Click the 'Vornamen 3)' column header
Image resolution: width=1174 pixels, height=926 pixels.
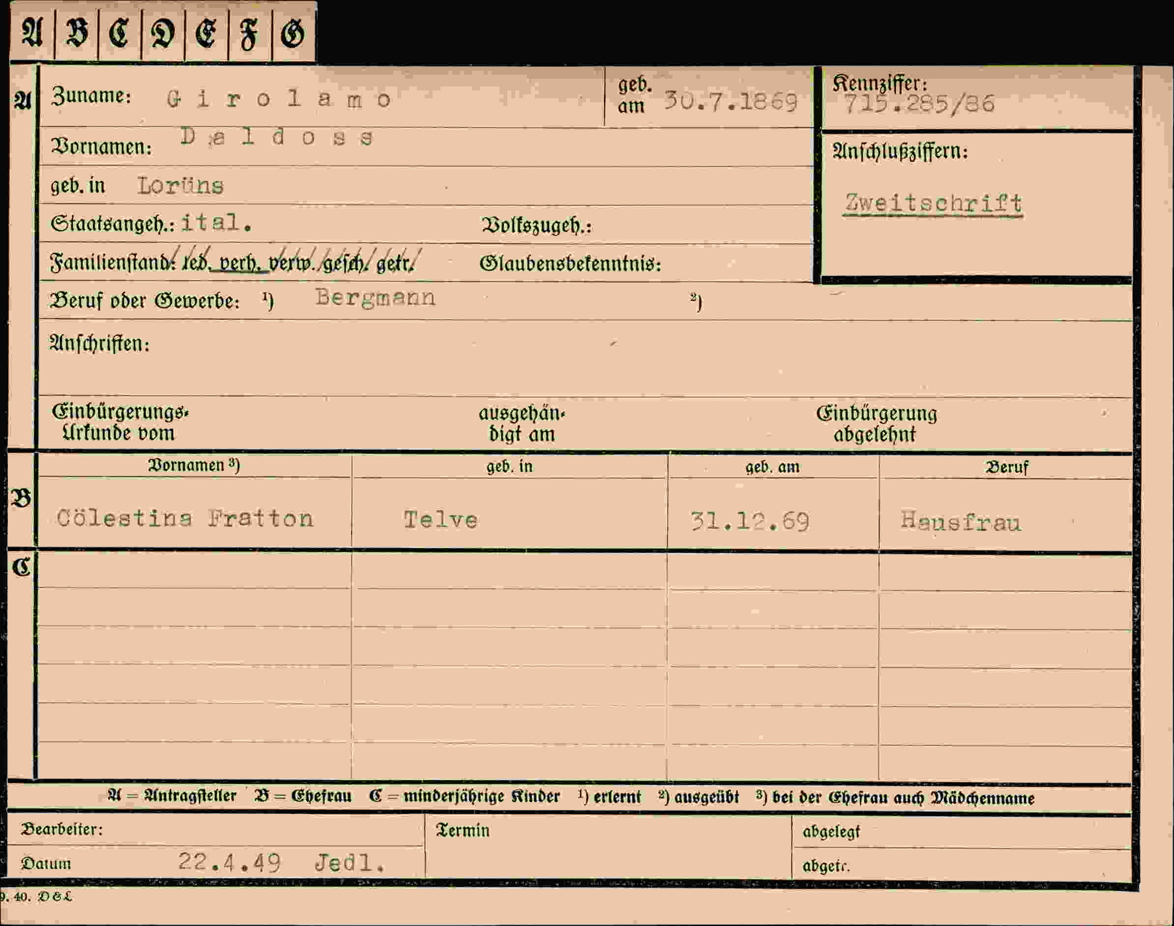pyautogui.click(x=194, y=465)
